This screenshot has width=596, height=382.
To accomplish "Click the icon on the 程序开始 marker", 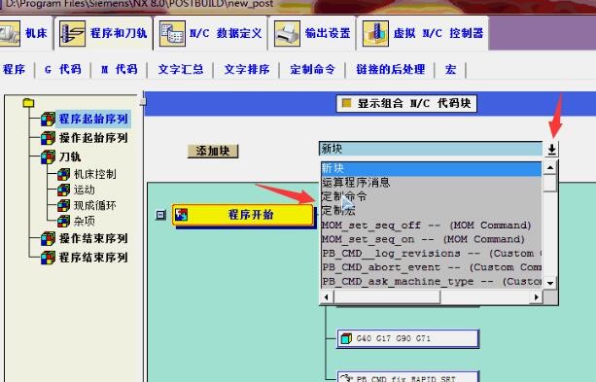I will coord(181,215).
